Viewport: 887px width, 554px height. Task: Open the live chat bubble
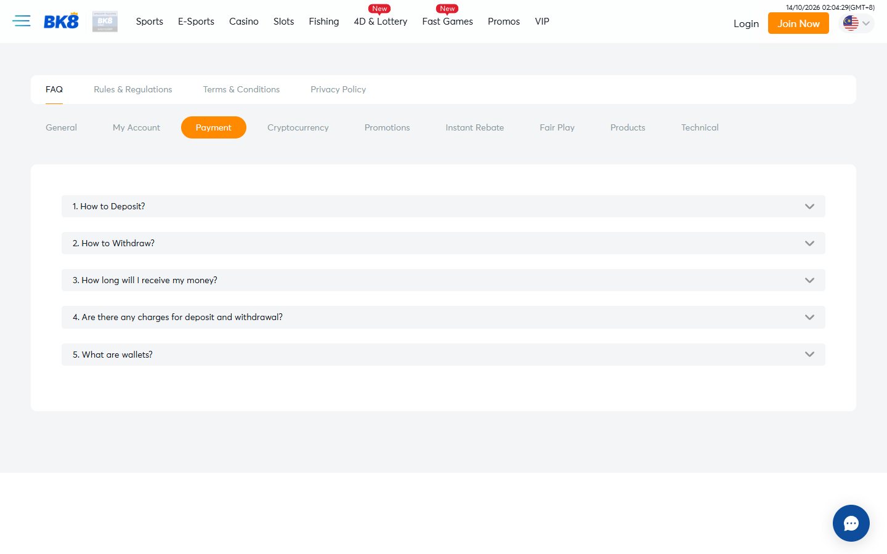pos(851,523)
